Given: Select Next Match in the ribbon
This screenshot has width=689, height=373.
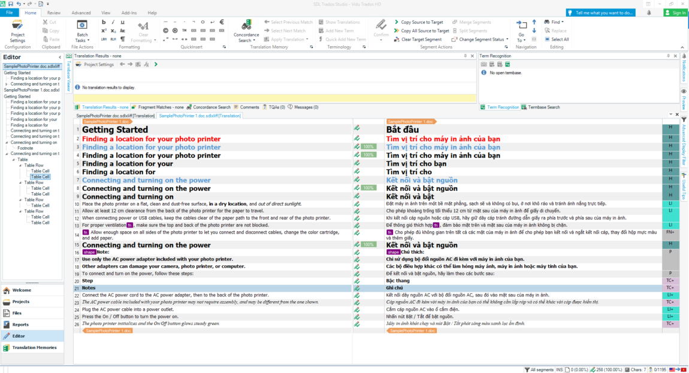Looking at the screenshot, I should 285,31.
